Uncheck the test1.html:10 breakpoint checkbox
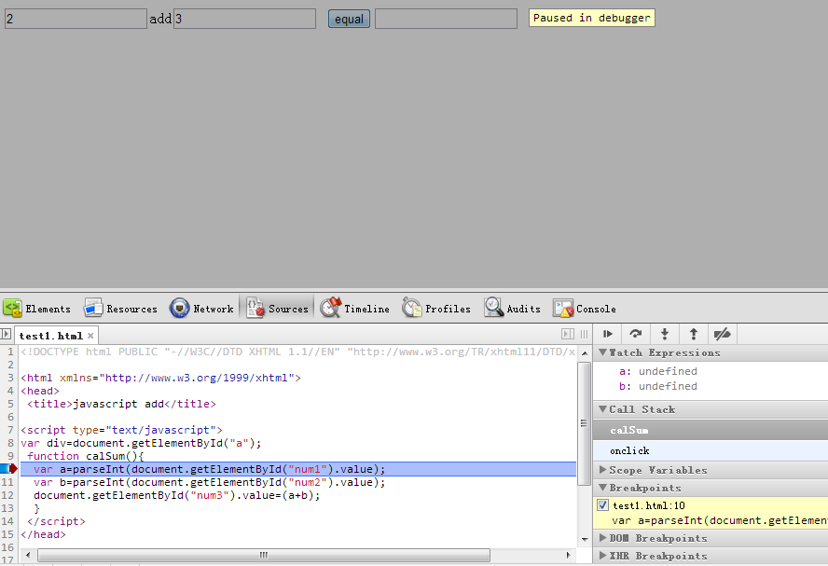 tap(602, 505)
